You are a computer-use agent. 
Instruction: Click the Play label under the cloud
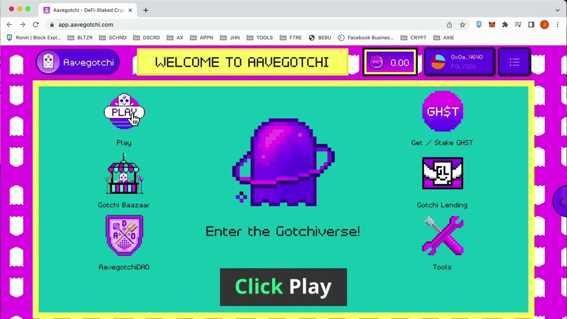(x=124, y=143)
